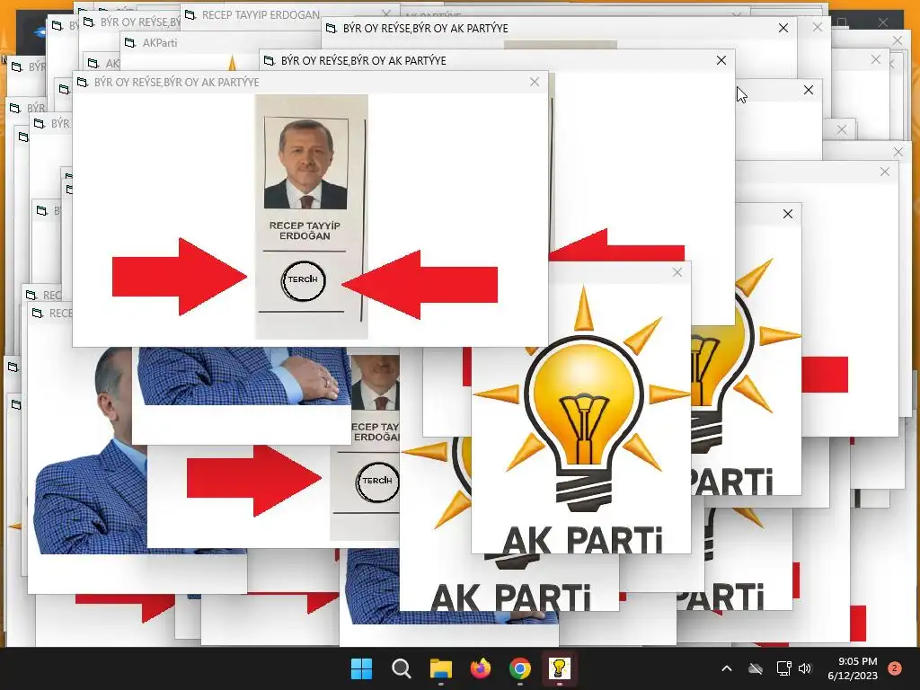Viewport: 920px width, 690px height.
Task: Click the AKParti window title text
Action: tap(160, 43)
